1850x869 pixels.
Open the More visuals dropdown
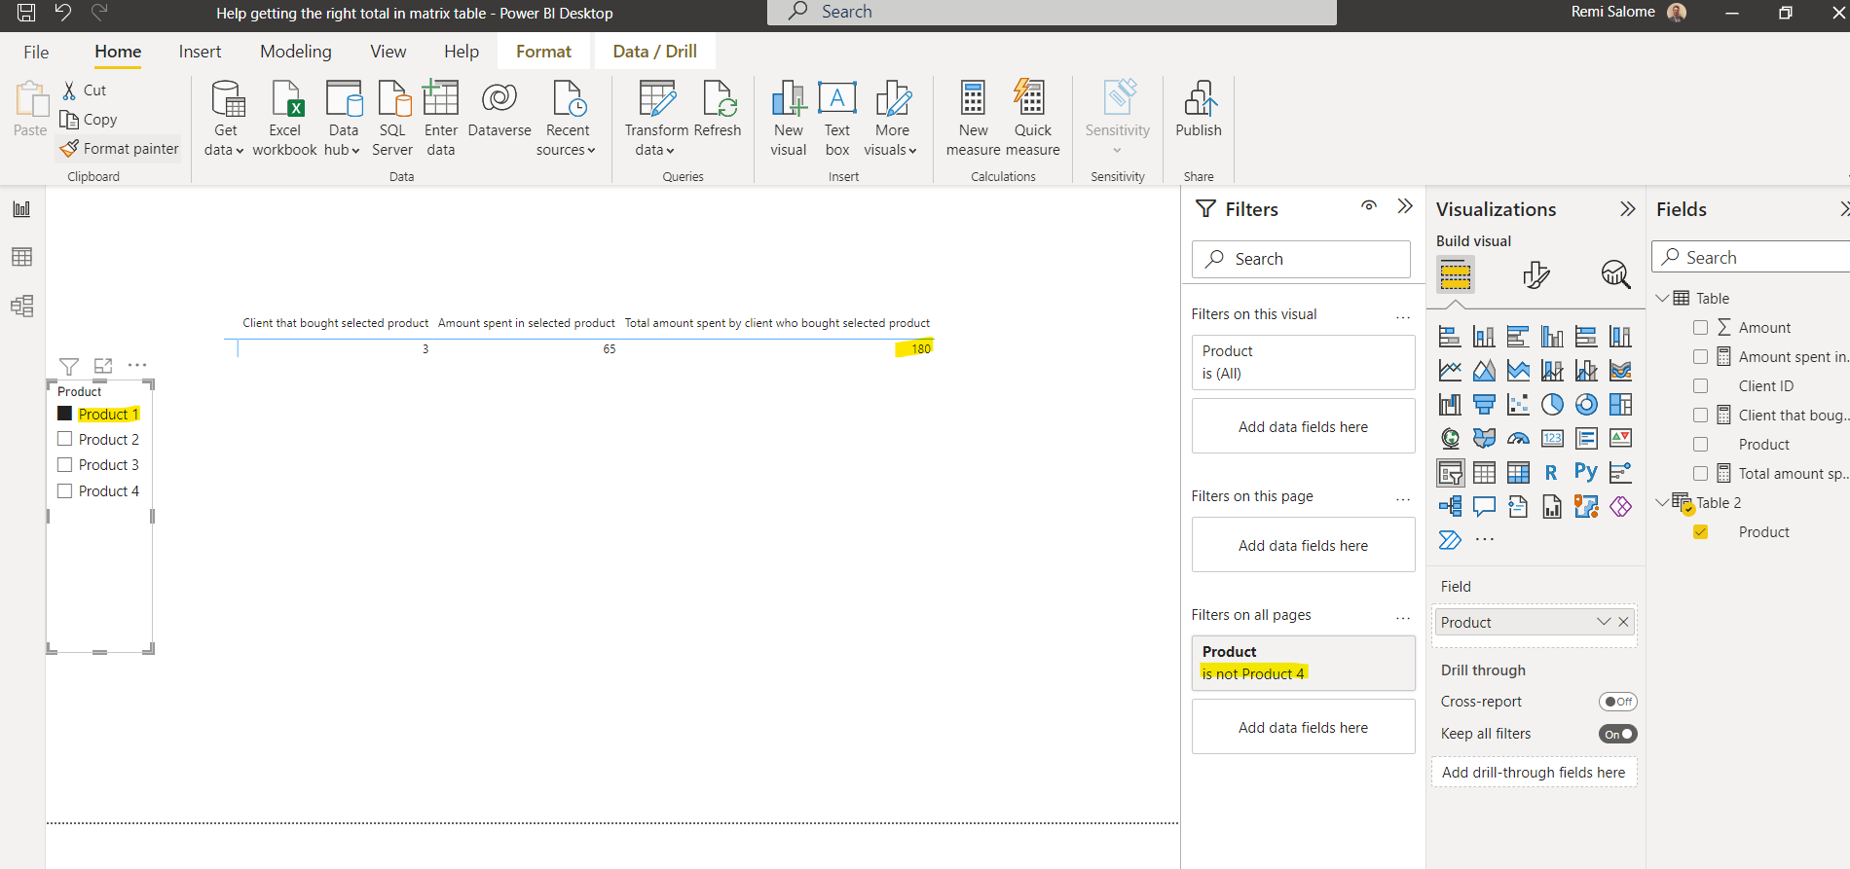pos(891,118)
